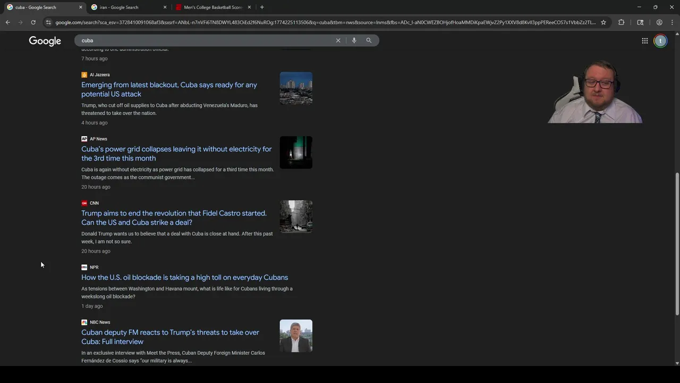
Task: Click the site information icon in address bar
Action: pos(48,22)
